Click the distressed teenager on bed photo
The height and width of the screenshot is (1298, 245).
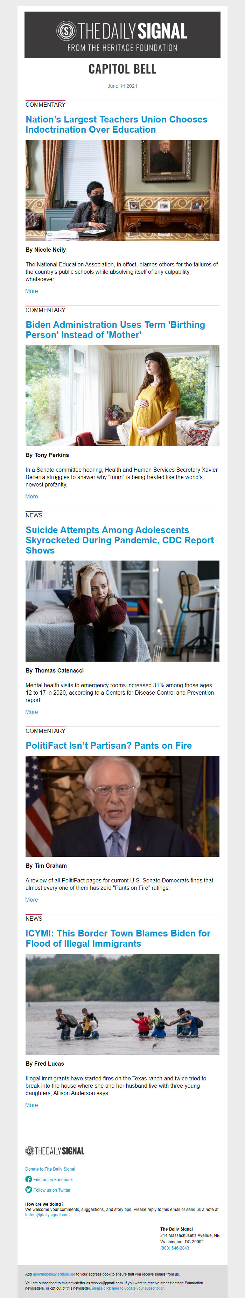coord(122,611)
